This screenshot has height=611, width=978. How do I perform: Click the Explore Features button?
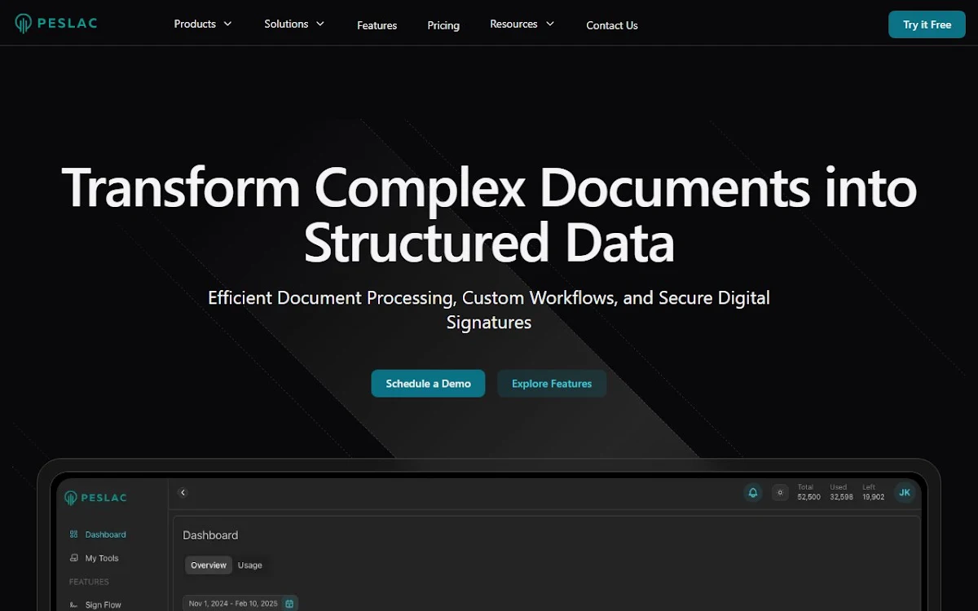click(x=552, y=383)
